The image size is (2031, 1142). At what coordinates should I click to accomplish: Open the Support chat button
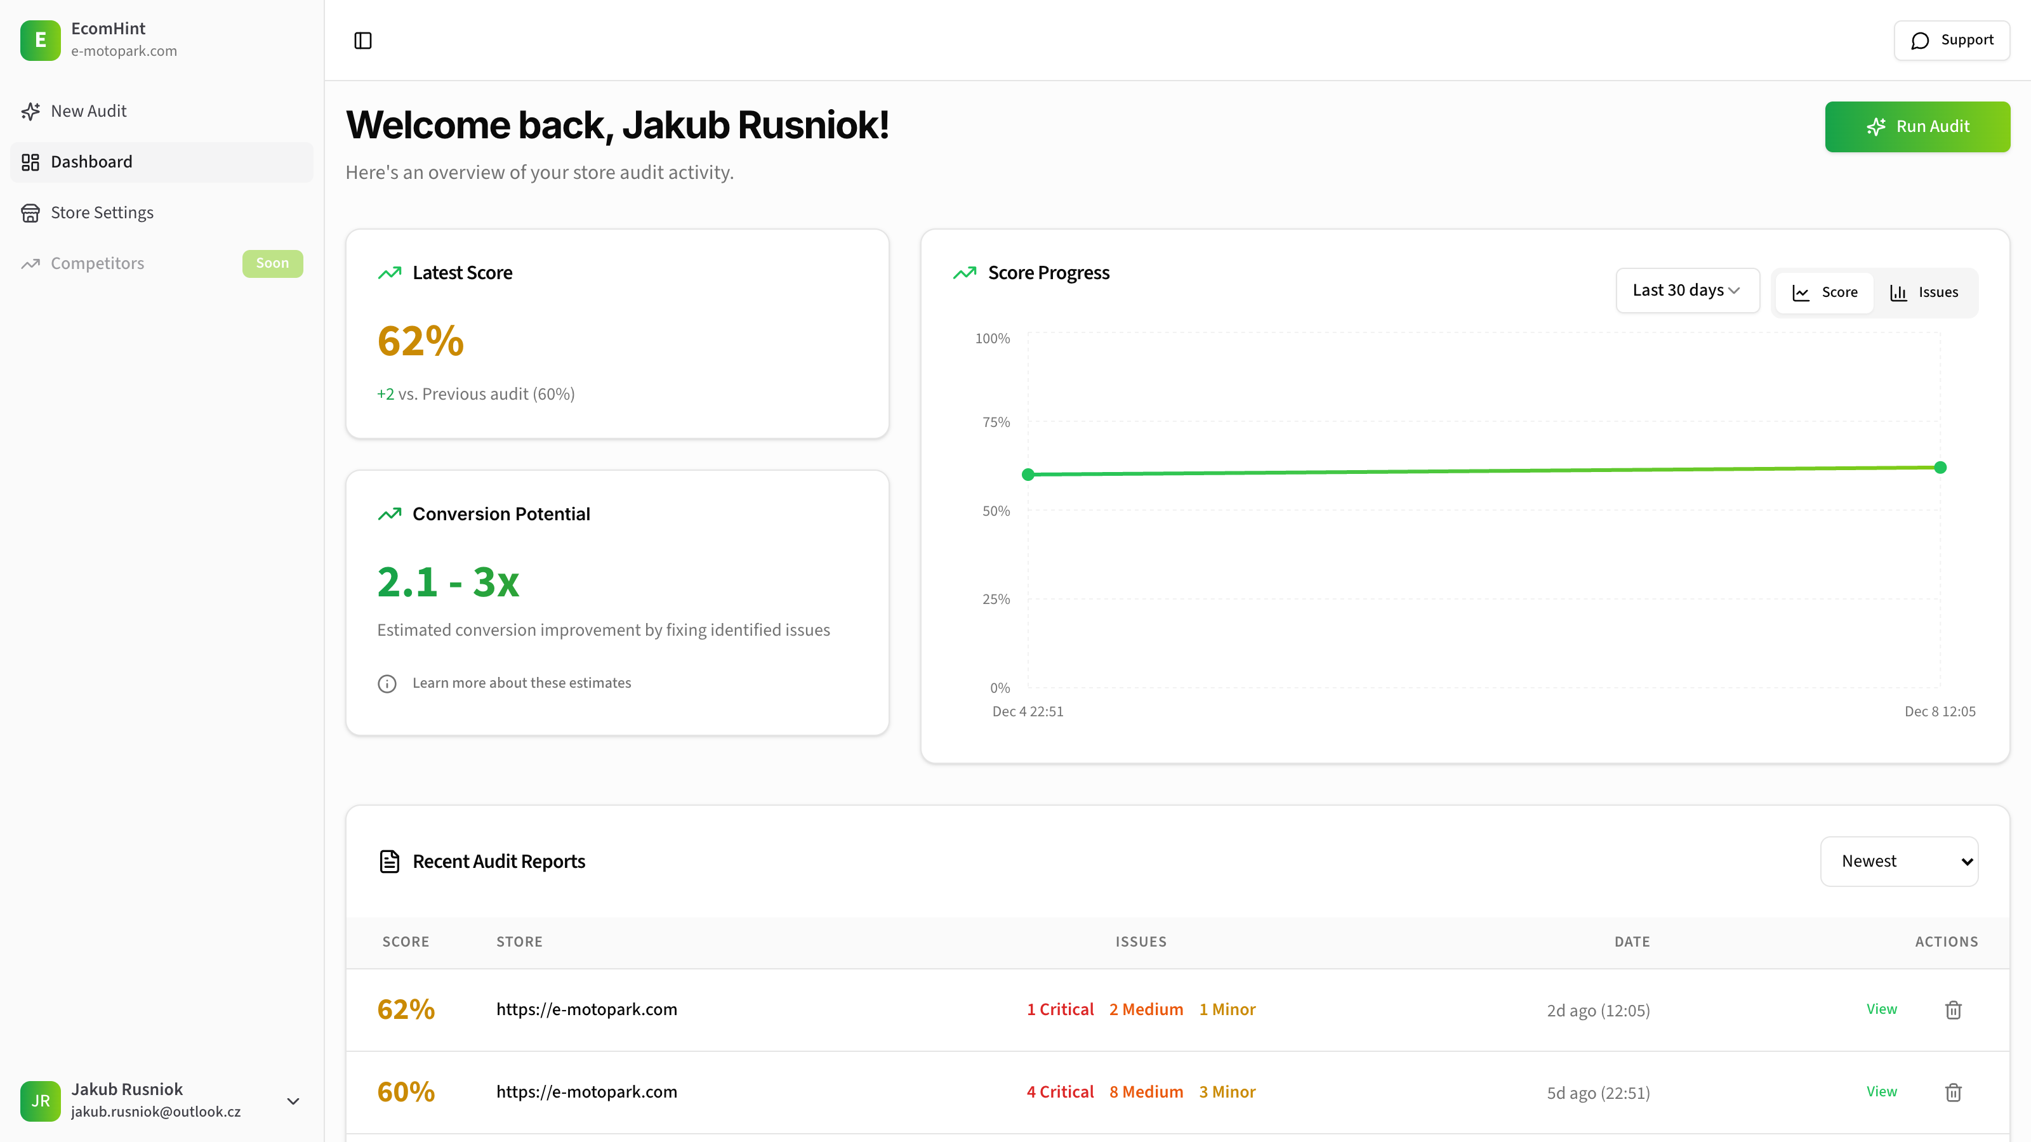(1952, 40)
